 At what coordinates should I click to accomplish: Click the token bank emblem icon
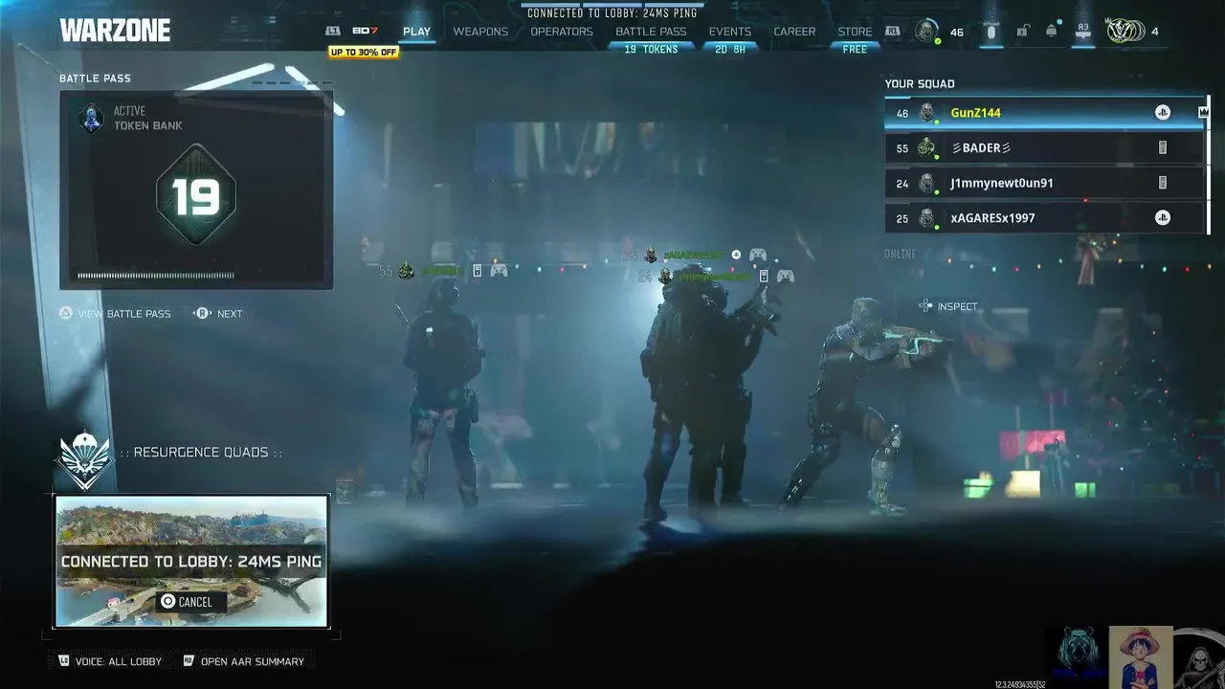(x=92, y=119)
